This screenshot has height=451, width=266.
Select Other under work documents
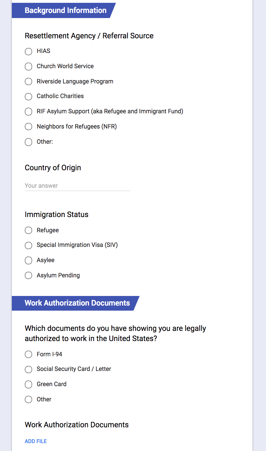pyautogui.click(x=28, y=399)
